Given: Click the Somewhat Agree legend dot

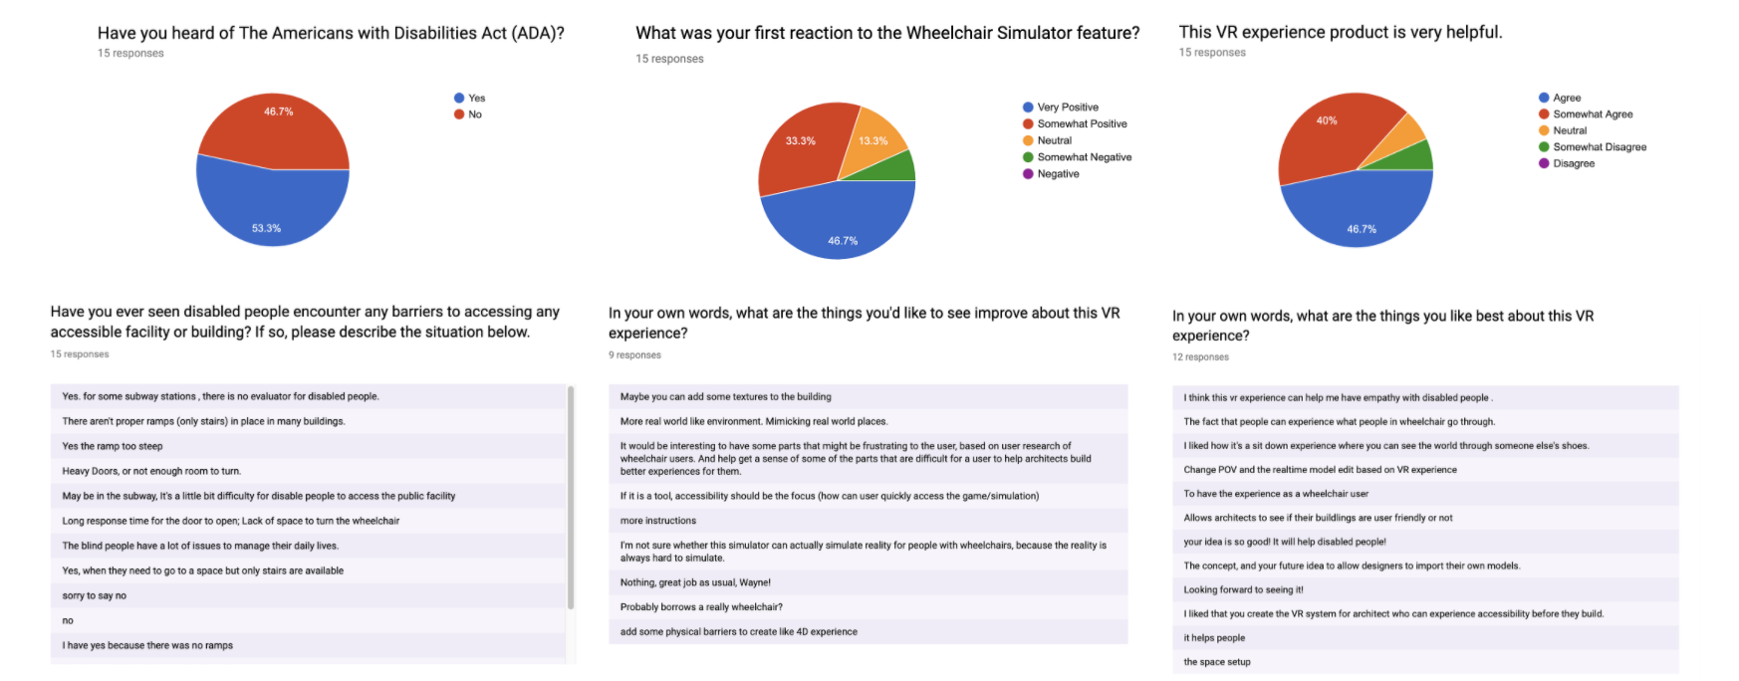Looking at the screenshot, I should point(1544,114).
